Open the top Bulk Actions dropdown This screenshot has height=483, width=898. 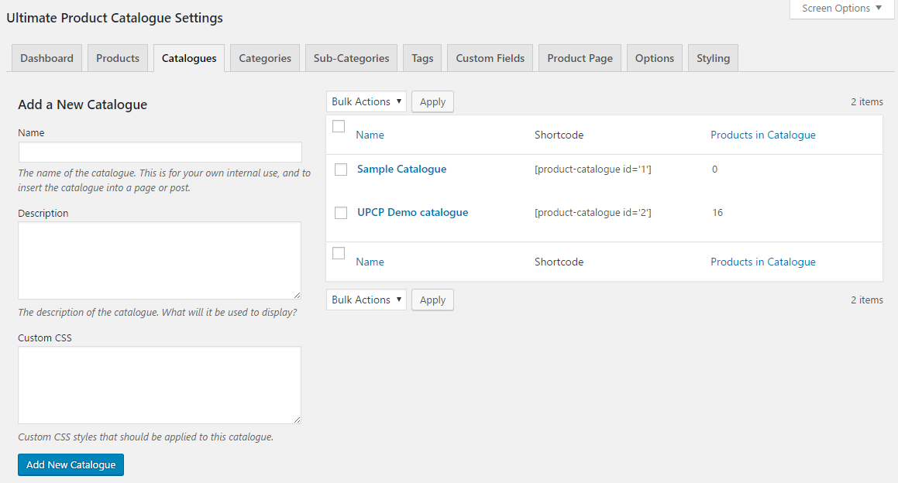[366, 101]
